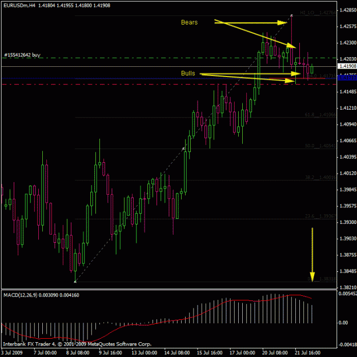
Task: Click price axis value 1.41485
Action: click(348, 92)
